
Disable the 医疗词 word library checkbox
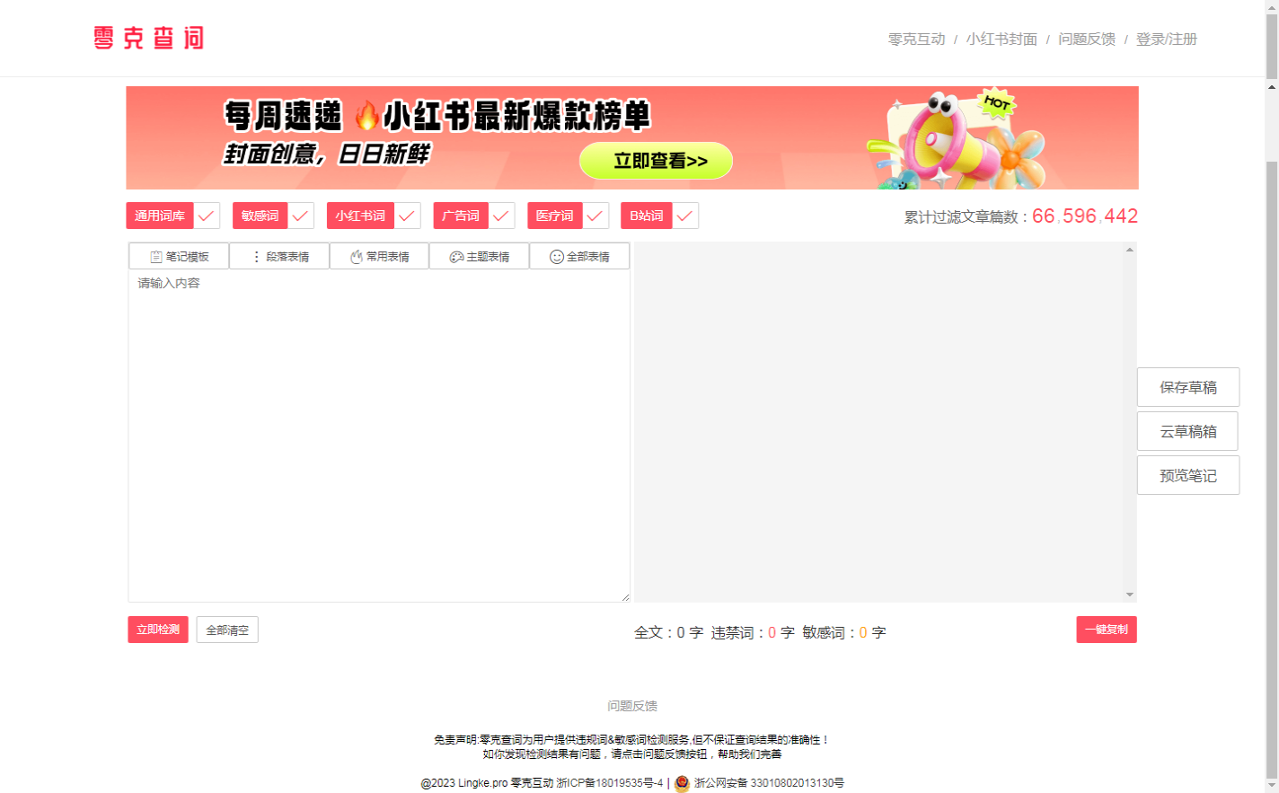(x=595, y=216)
